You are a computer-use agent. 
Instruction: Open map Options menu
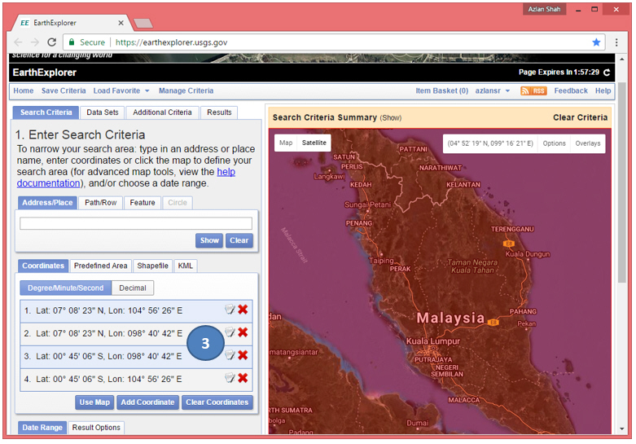tap(554, 143)
